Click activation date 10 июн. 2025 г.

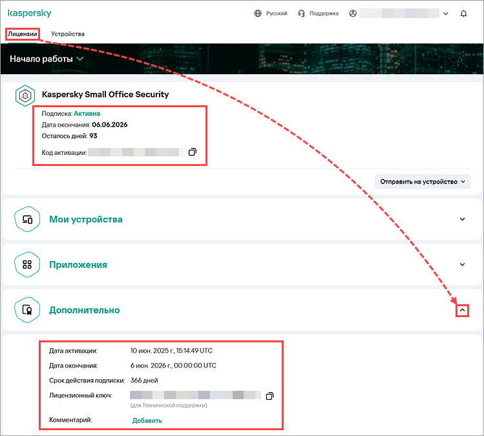[171, 351]
